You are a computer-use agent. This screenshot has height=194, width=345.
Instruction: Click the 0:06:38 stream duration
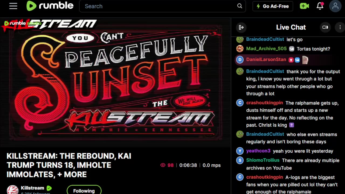click(x=188, y=165)
